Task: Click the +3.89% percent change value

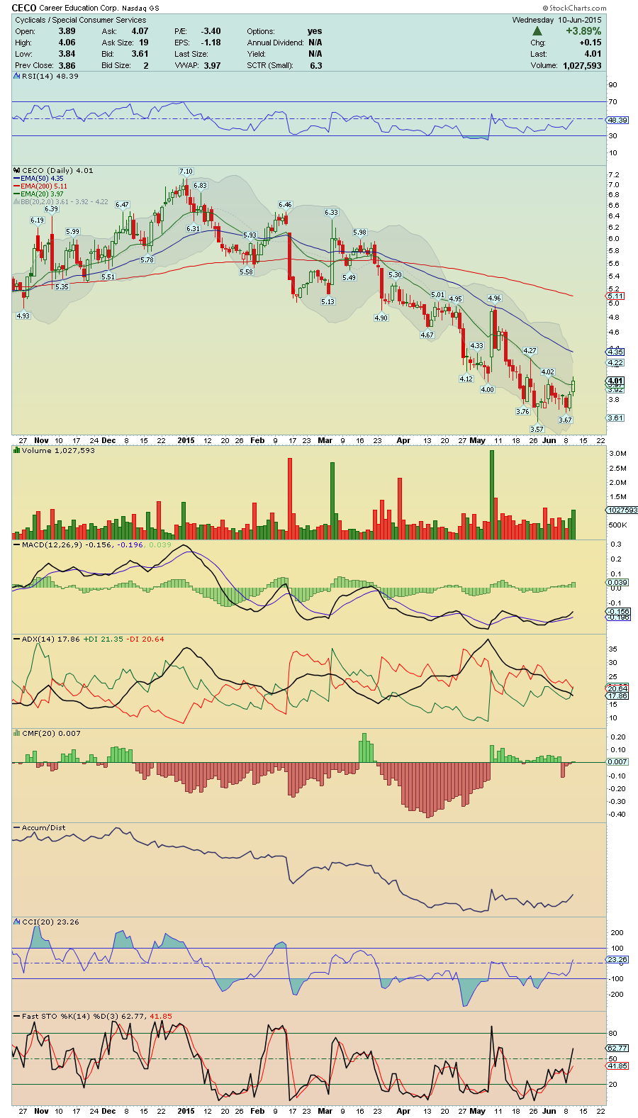Action: 583,31
